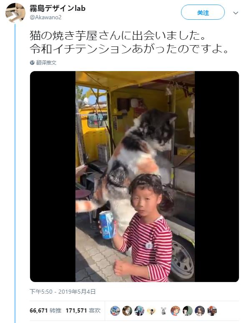Open the 霧島デザインlab profile avatar
The width and height of the screenshot is (244, 323).
point(15,13)
